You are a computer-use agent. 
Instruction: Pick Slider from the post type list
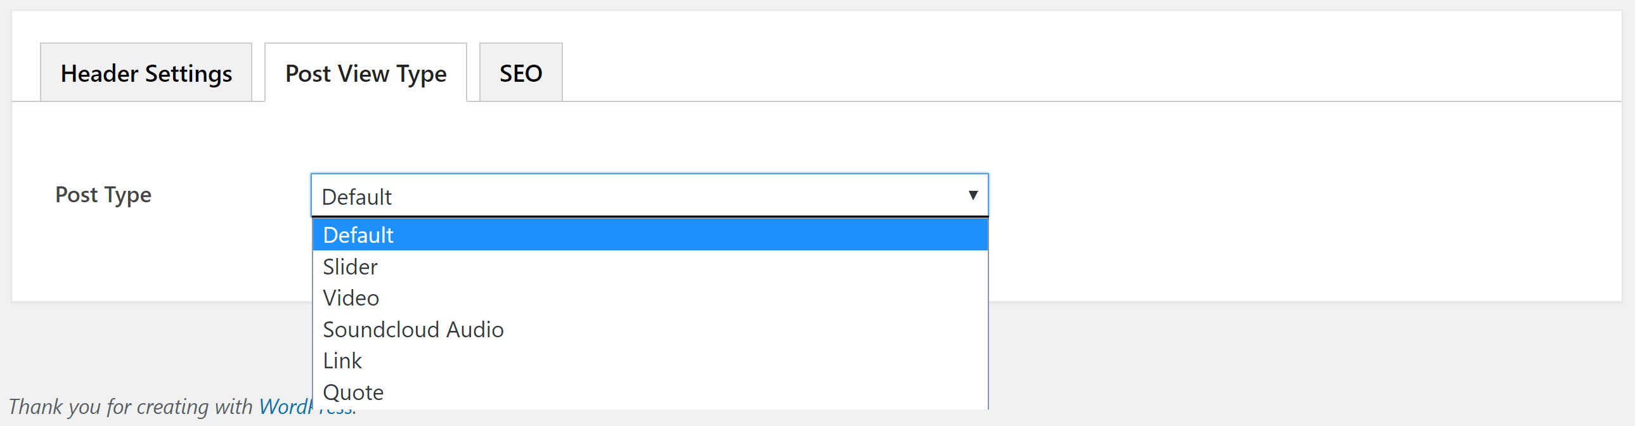(351, 267)
